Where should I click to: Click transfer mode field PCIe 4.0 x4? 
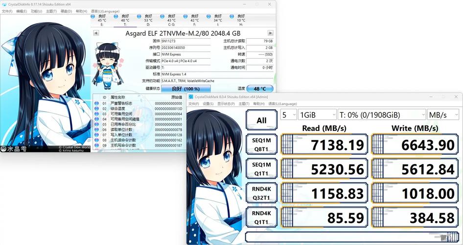[x=185, y=61]
